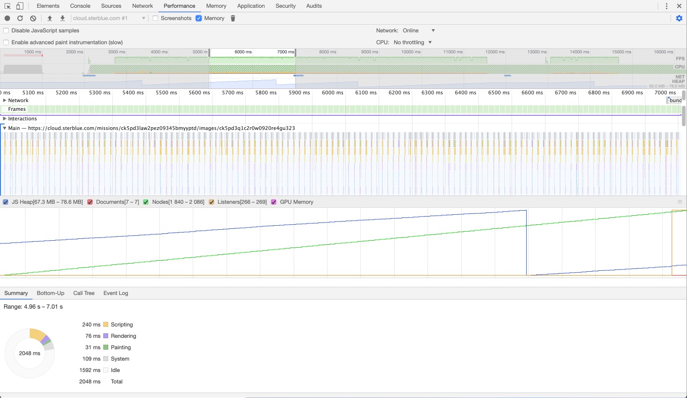This screenshot has width=687, height=398.
Task: Save the current performance profile
Action: [62, 18]
